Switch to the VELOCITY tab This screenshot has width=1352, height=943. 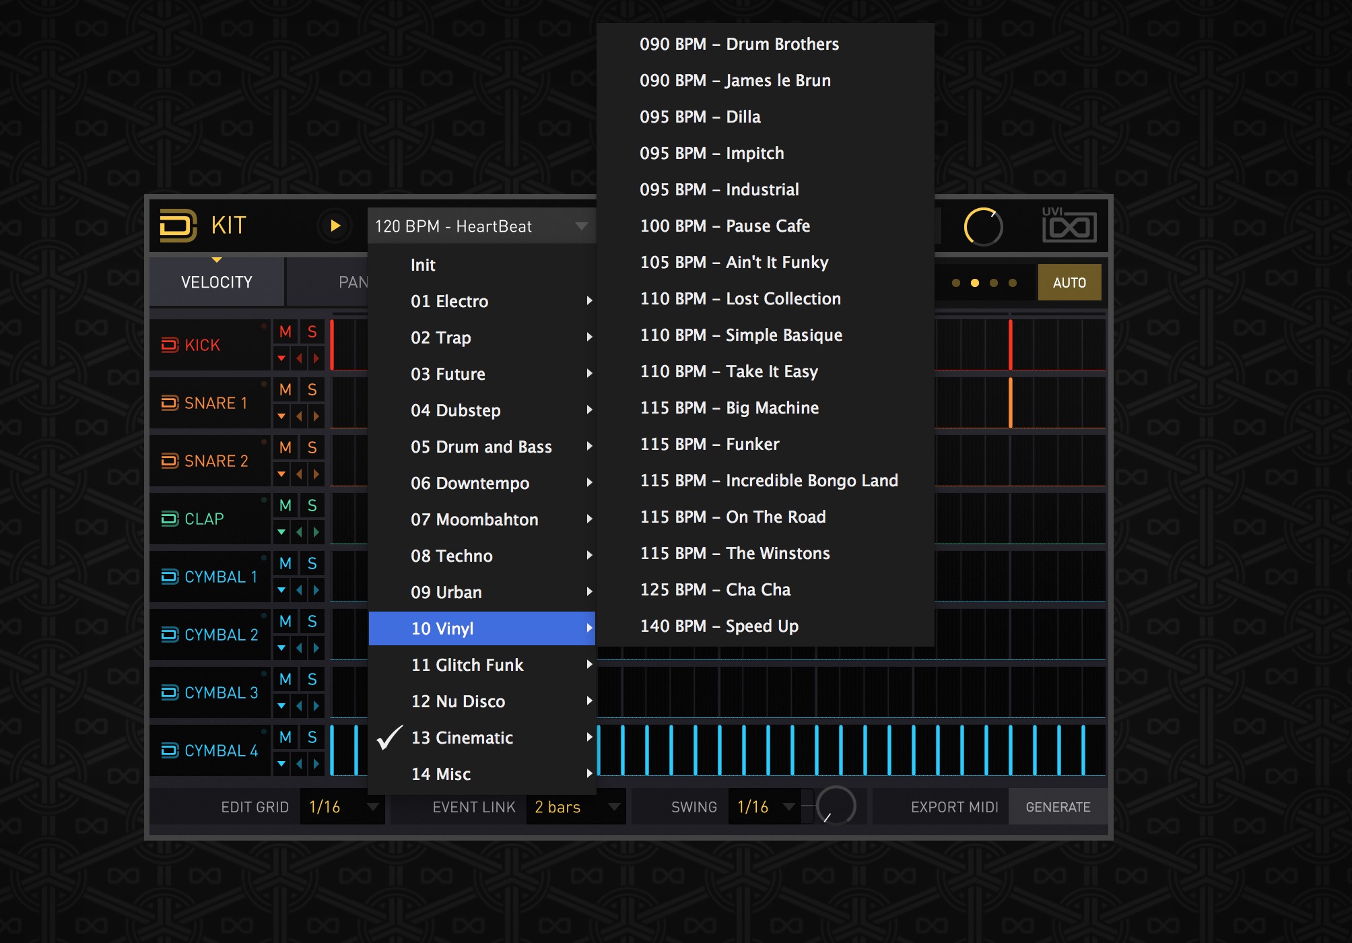217,282
